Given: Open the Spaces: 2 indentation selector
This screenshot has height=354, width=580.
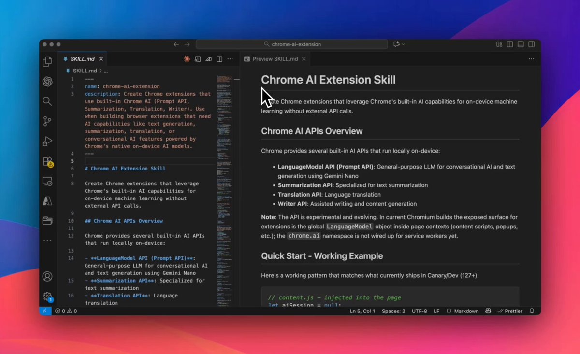Looking at the screenshot, I should (393, 311).
